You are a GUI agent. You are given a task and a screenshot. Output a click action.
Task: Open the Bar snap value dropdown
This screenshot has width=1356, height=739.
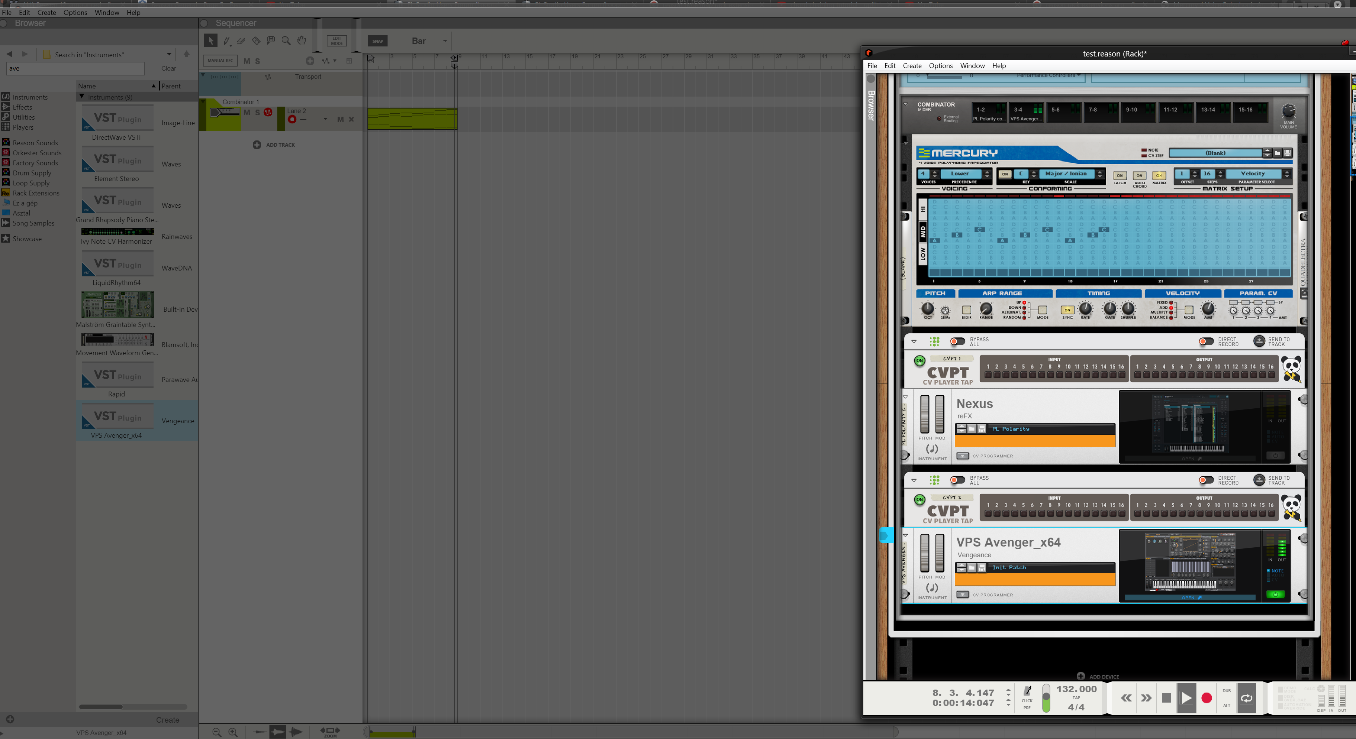(x=445, y=41)
